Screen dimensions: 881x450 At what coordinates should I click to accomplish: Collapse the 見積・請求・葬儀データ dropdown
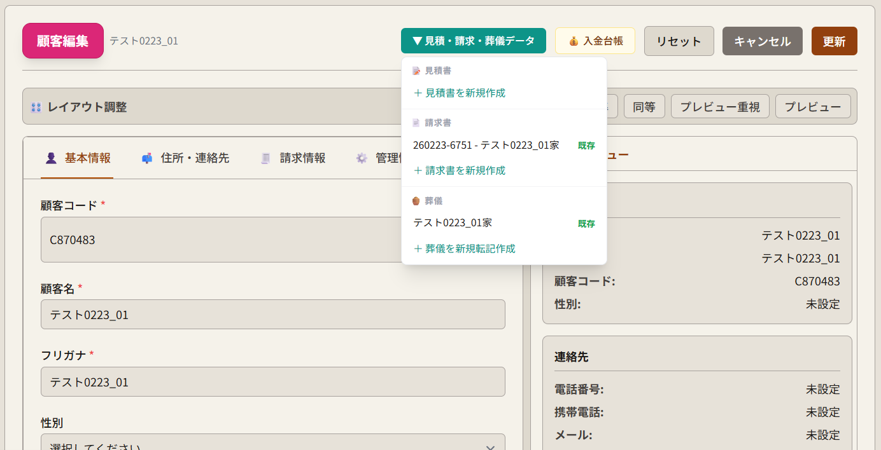(473, 41)
